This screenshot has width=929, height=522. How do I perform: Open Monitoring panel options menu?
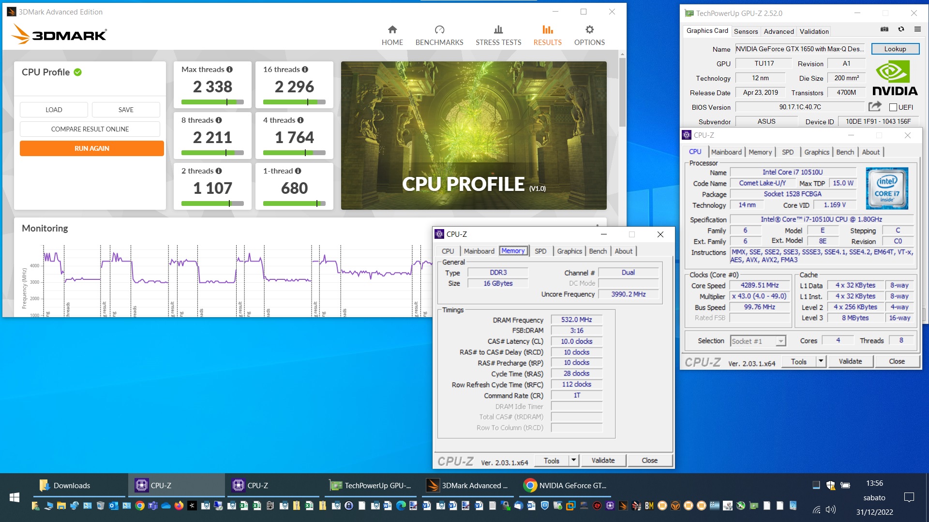[x=598, y=225]
